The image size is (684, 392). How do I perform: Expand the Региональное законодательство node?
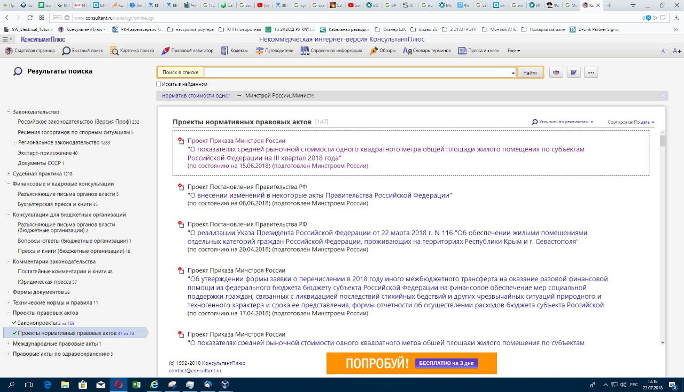(14, 142)
